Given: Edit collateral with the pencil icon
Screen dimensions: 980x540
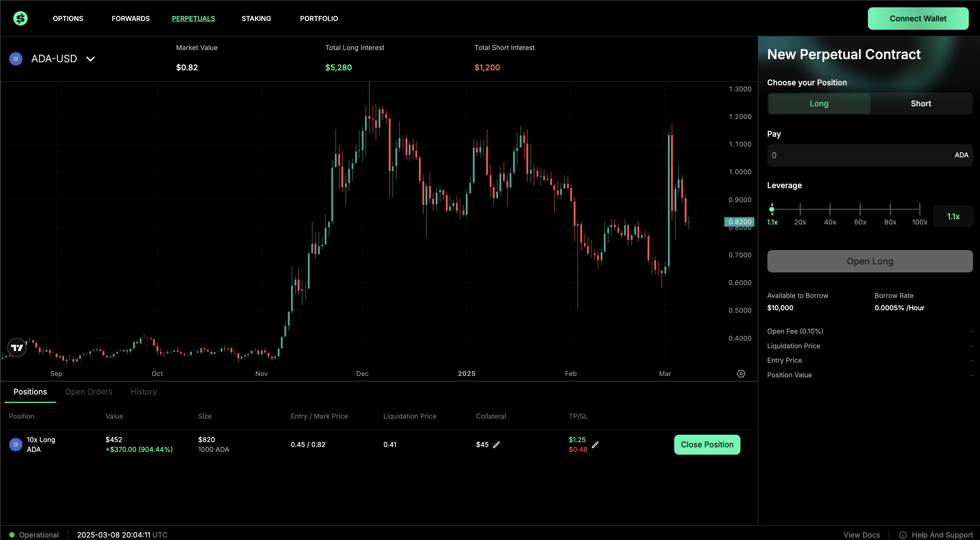Looking at the screenshot, I should [x=496, y=445].
